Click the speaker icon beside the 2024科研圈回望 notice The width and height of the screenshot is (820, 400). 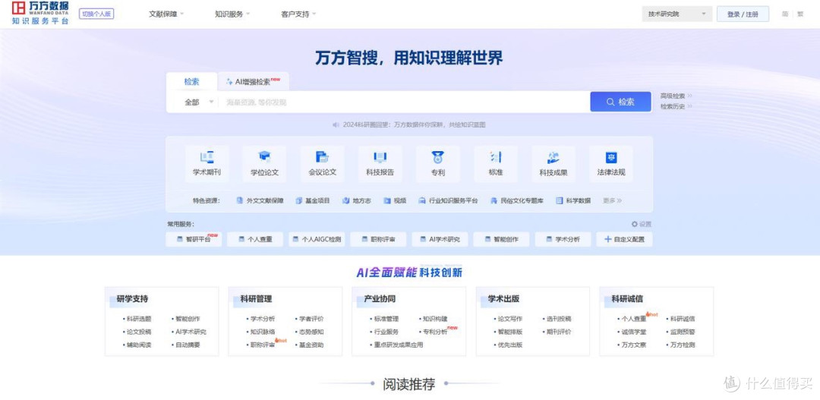pos(336,125)
